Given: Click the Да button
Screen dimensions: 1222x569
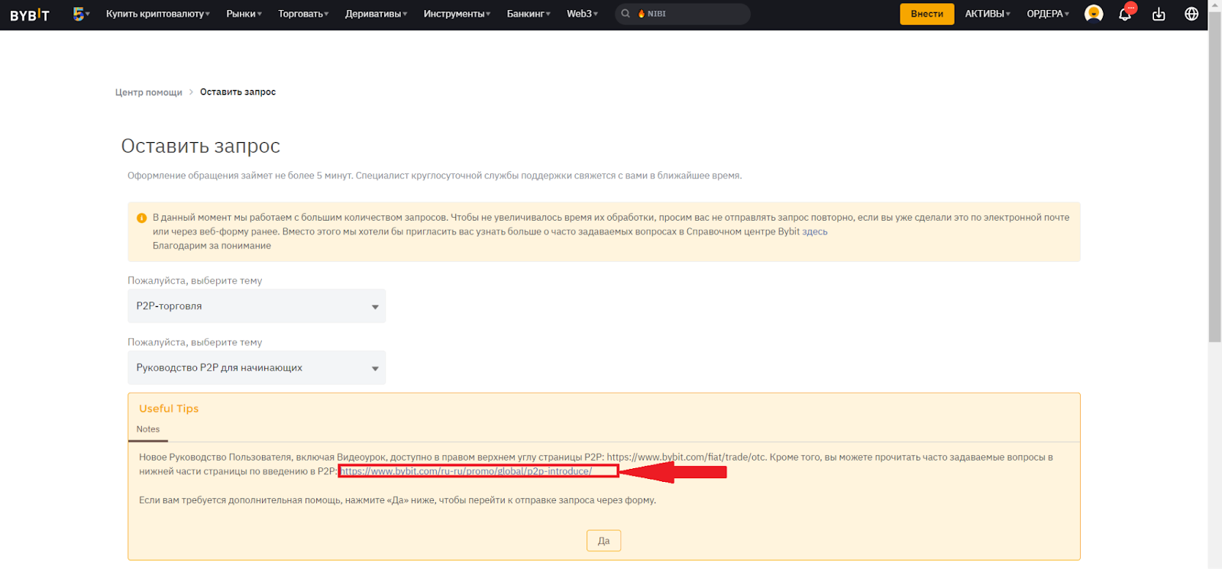Looking at the screenshot, I should coord(603,541).
